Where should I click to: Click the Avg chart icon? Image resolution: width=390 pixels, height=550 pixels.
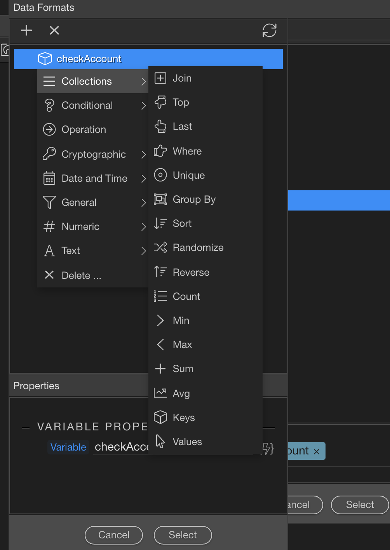160,393
